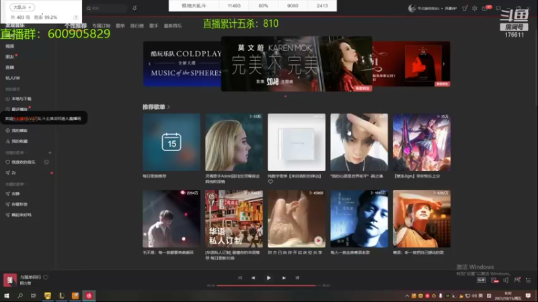The height and width of the screenshot is (302, 538).
Task: Switch to the 专属订制 tab
Action: [x=102, y=26]
